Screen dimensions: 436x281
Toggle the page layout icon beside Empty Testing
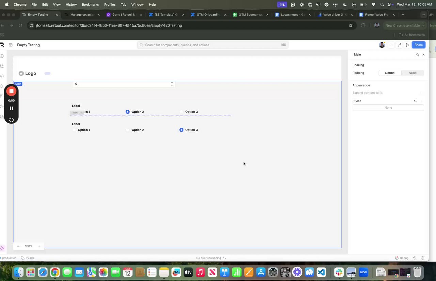11,45
